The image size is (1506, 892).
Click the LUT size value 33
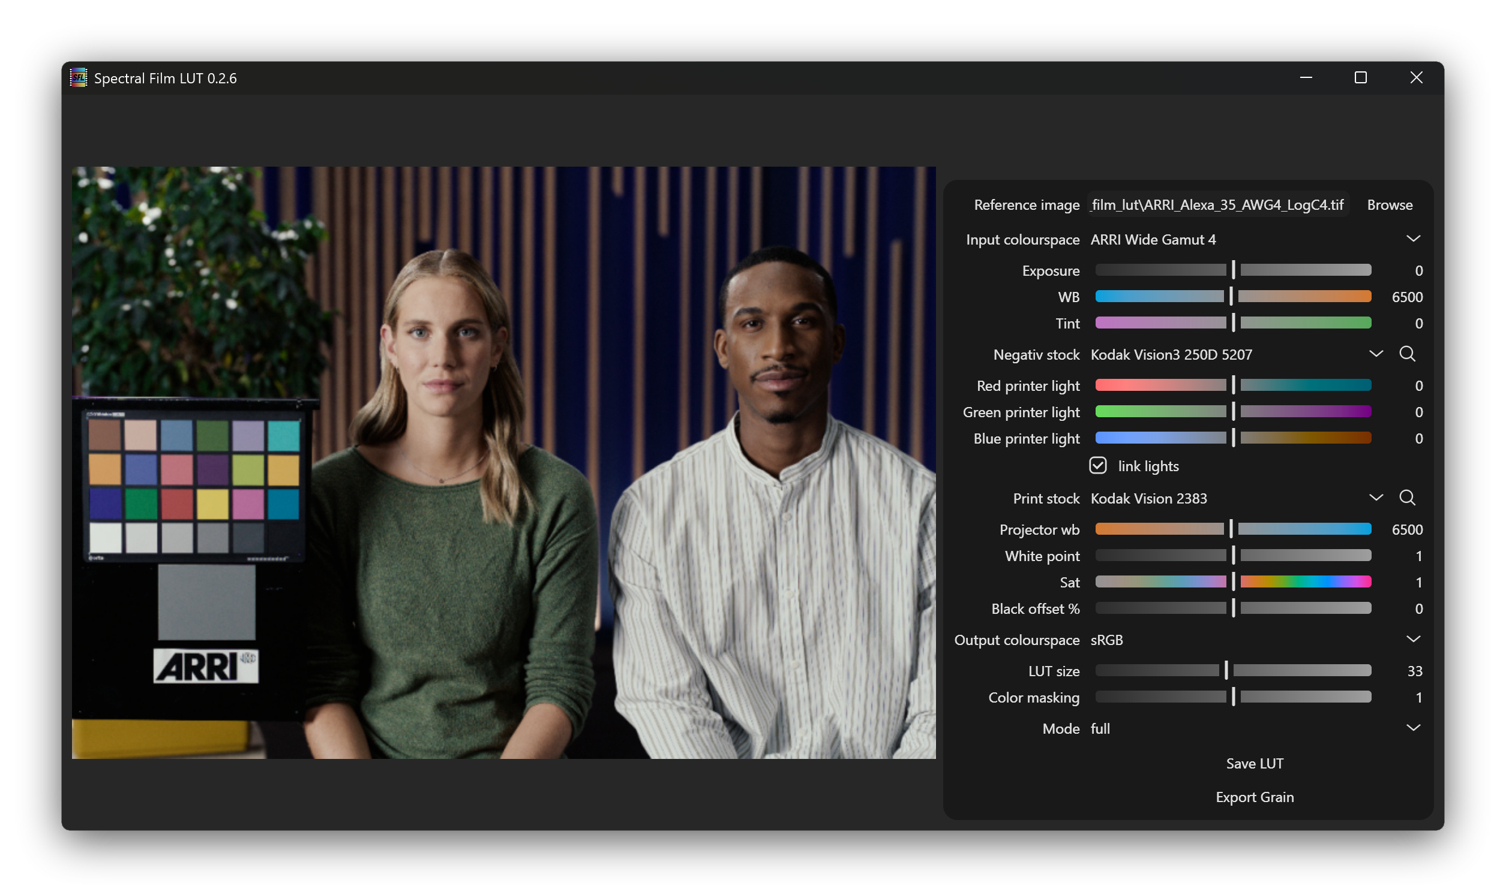pyautogui.click(x=1415, y=671)
